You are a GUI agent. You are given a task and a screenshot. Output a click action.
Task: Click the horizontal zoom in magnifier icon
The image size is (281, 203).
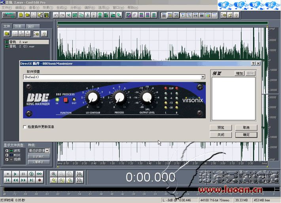[x=53, y=174]
